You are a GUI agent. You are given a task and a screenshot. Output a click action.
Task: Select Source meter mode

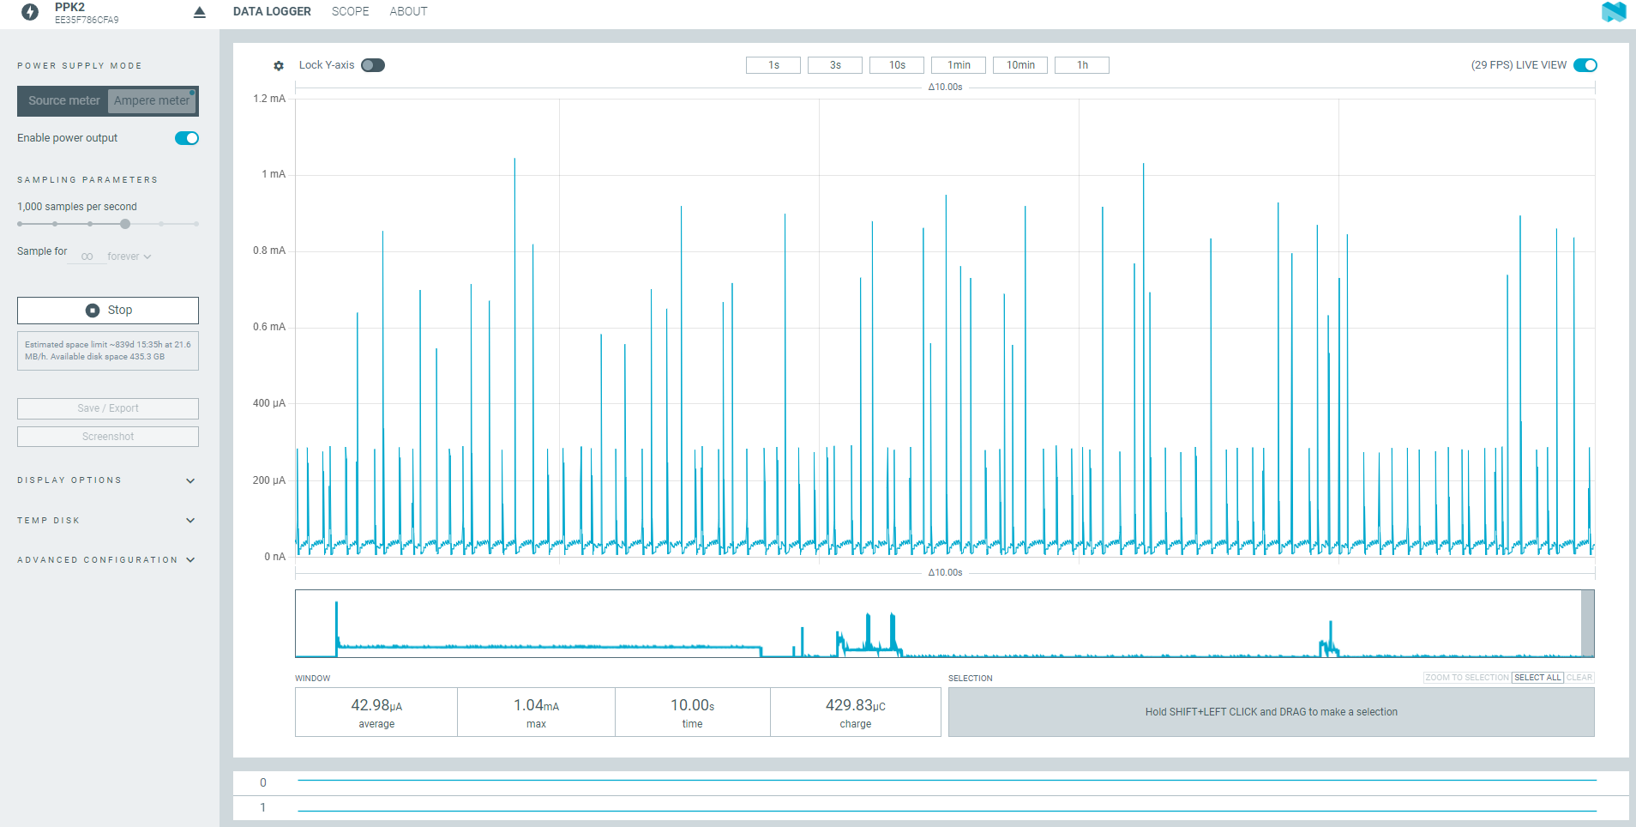click(64, 100)
